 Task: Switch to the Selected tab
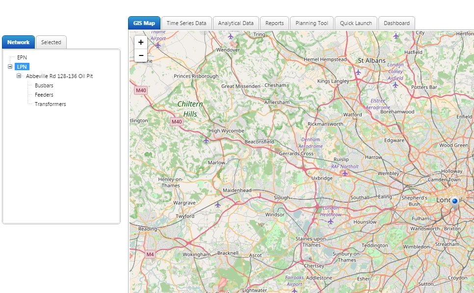pyautogui.click(x=51, y=42)
